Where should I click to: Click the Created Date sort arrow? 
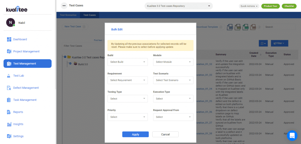click(260, 55)
